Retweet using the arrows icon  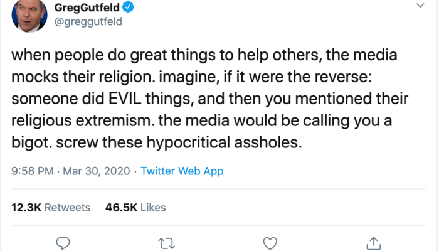(167, 243)
